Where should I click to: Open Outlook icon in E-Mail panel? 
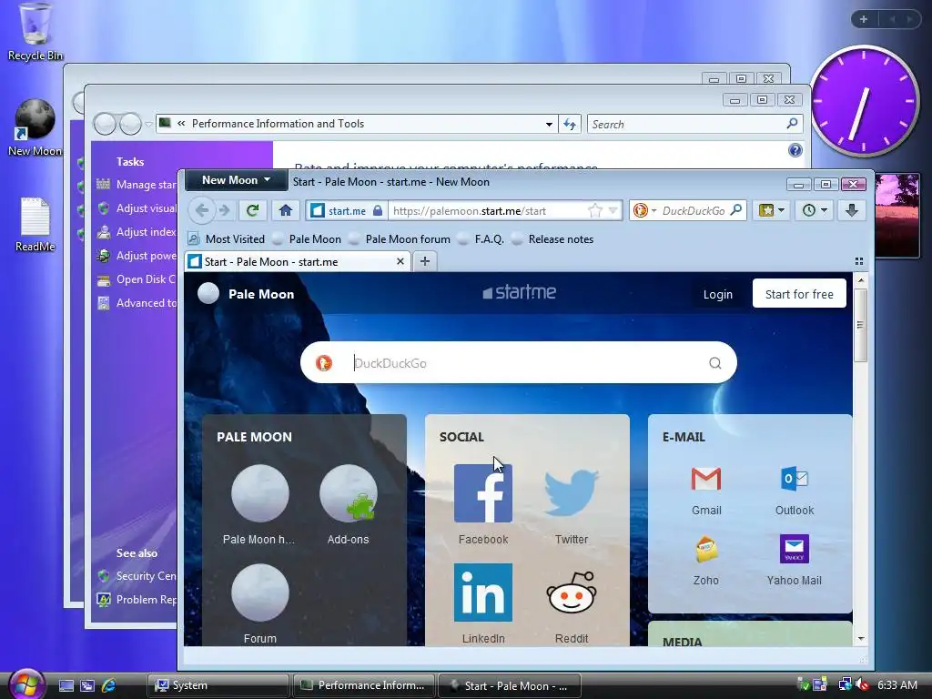click(794, 479)
